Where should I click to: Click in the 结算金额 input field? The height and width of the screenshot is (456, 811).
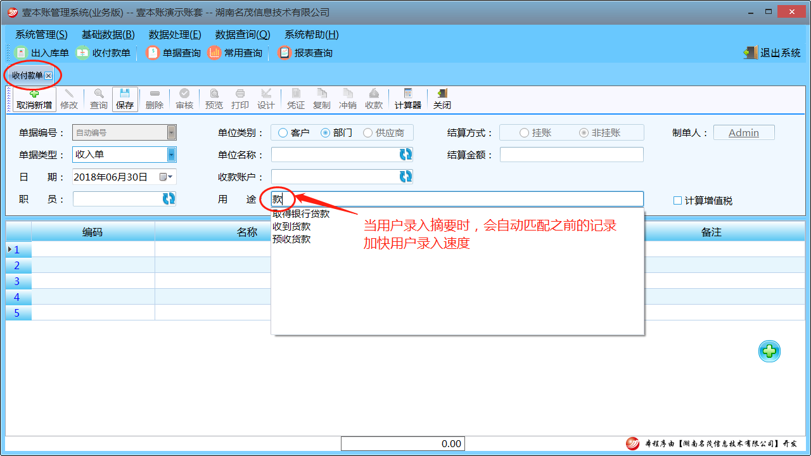[572, 155]
